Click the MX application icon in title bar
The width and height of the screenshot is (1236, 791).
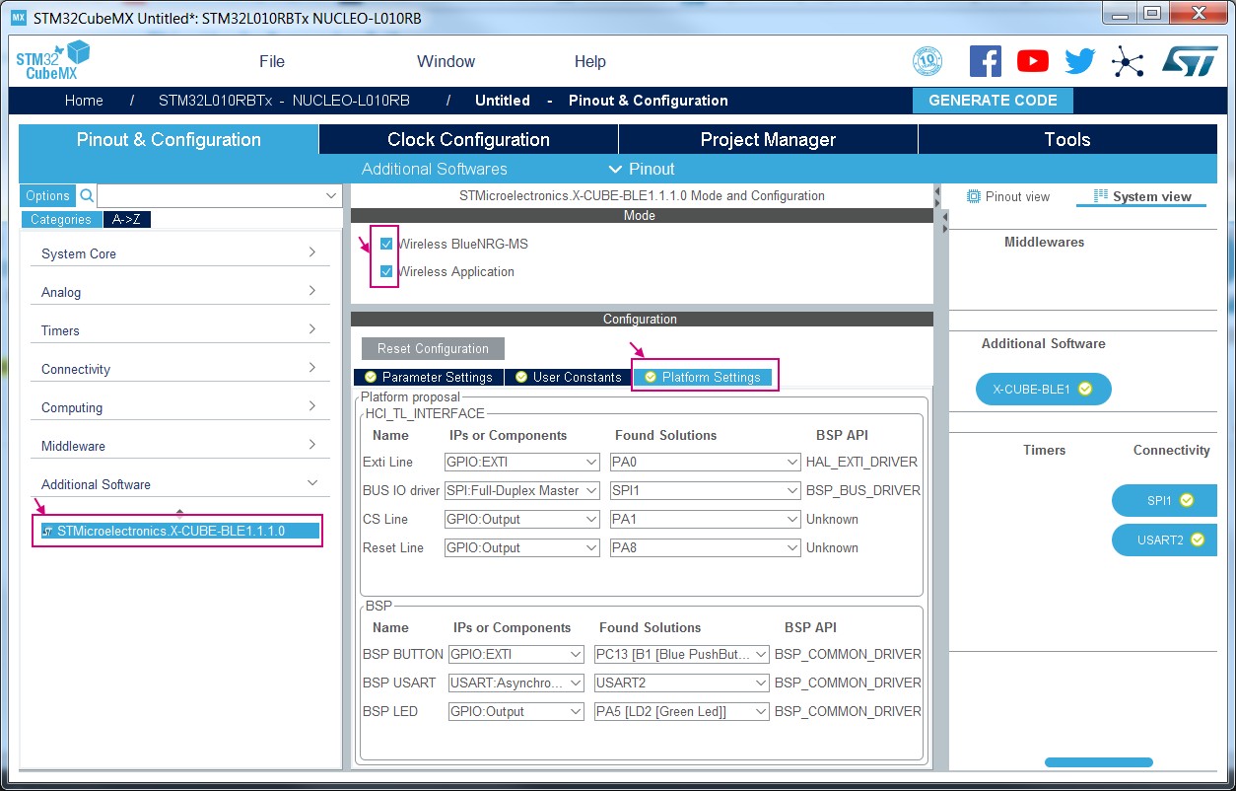coord(18,18)
